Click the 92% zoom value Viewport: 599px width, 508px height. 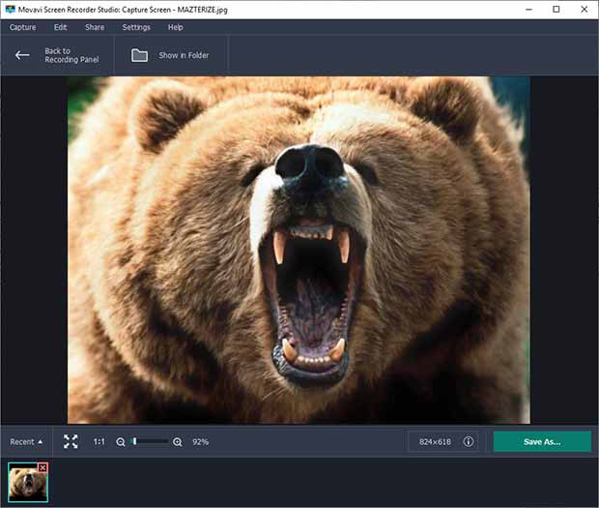pyautogui.click(x=201, y=442)
